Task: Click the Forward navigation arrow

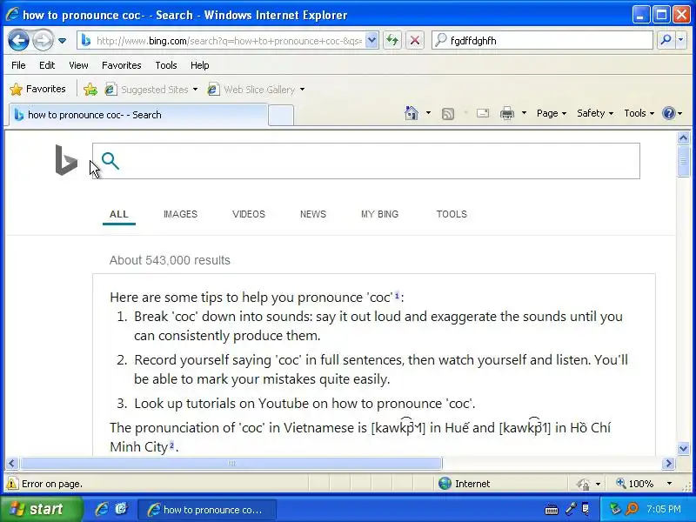Action: (43, 40)
